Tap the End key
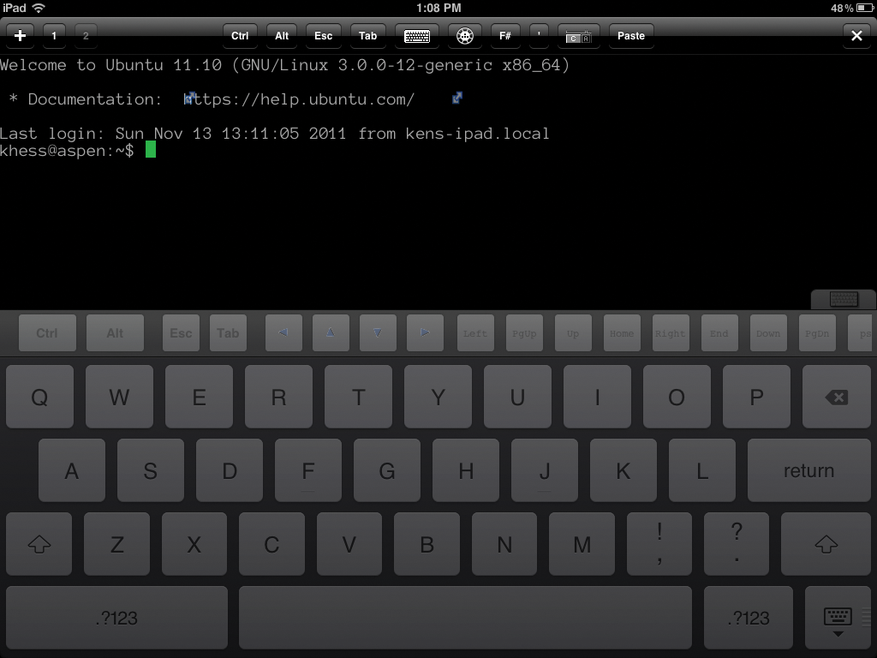Image resolution: width=877 pixels, height=658 pixels. click(719, 333)
